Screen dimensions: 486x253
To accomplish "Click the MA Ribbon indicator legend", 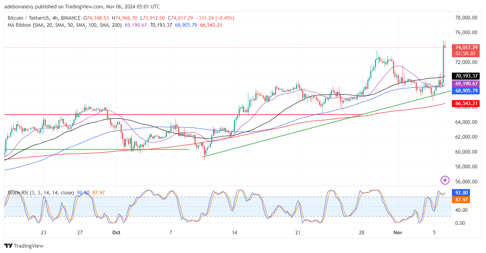I will click(x=65, y=25).
